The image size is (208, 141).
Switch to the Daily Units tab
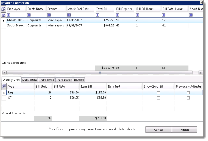(x=30, y=80)
